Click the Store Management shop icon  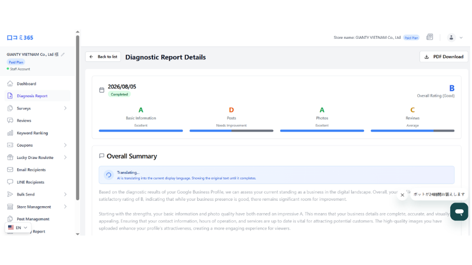click(10, 207)
